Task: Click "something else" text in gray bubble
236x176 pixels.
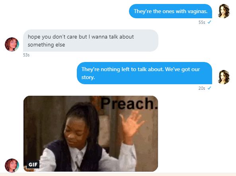Action: [46, 45]
